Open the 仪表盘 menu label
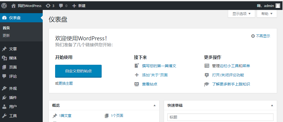Image resolution: width=283 pixels, height=122 pixels. [x=15, y=18]
